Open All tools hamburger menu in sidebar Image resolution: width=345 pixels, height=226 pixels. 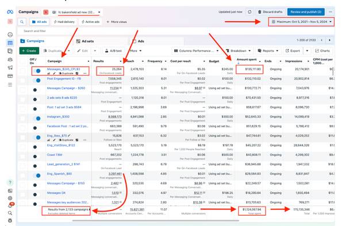tap(10, 85)
